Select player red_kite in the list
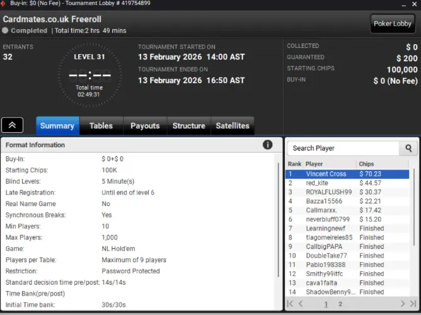 coord(347,183)
